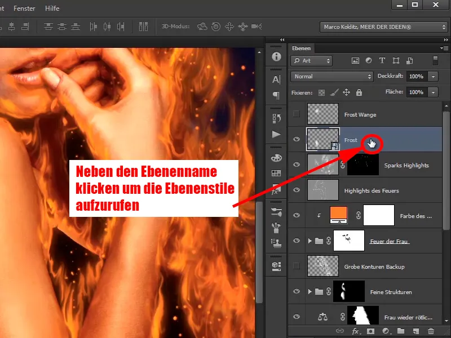
Task: Click auto-align layers icon
Action: pos(143,26)
